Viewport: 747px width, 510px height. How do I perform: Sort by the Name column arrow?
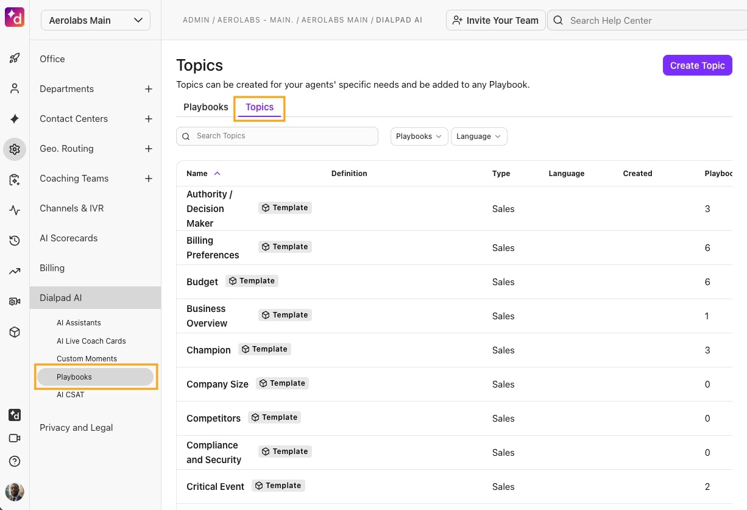tap(218, 174)
